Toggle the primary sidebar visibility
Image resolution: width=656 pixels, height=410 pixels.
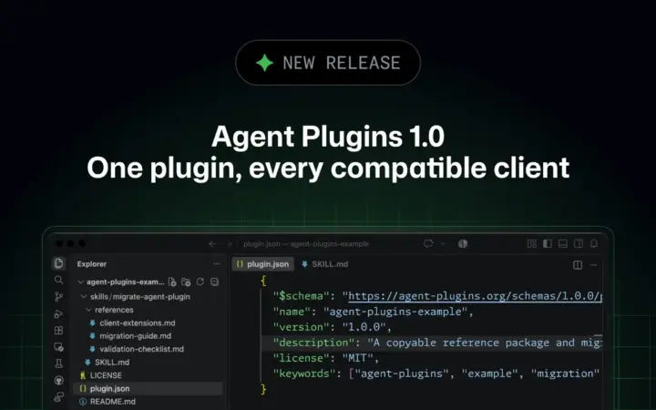point(548,243)
